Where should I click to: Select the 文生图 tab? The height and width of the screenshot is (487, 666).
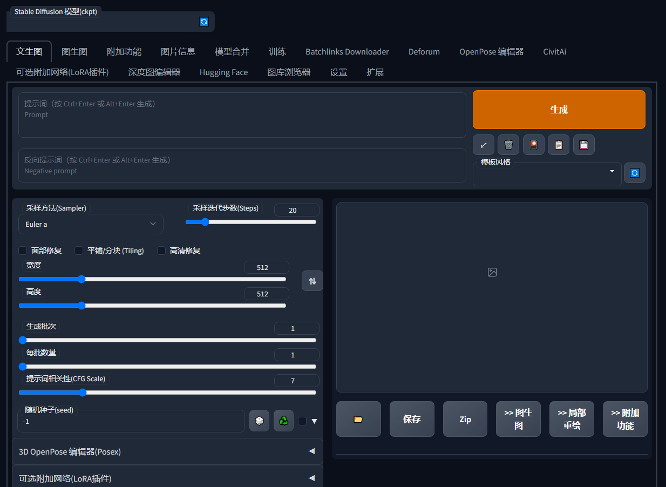pyautogui.click(x=29, y=52)
